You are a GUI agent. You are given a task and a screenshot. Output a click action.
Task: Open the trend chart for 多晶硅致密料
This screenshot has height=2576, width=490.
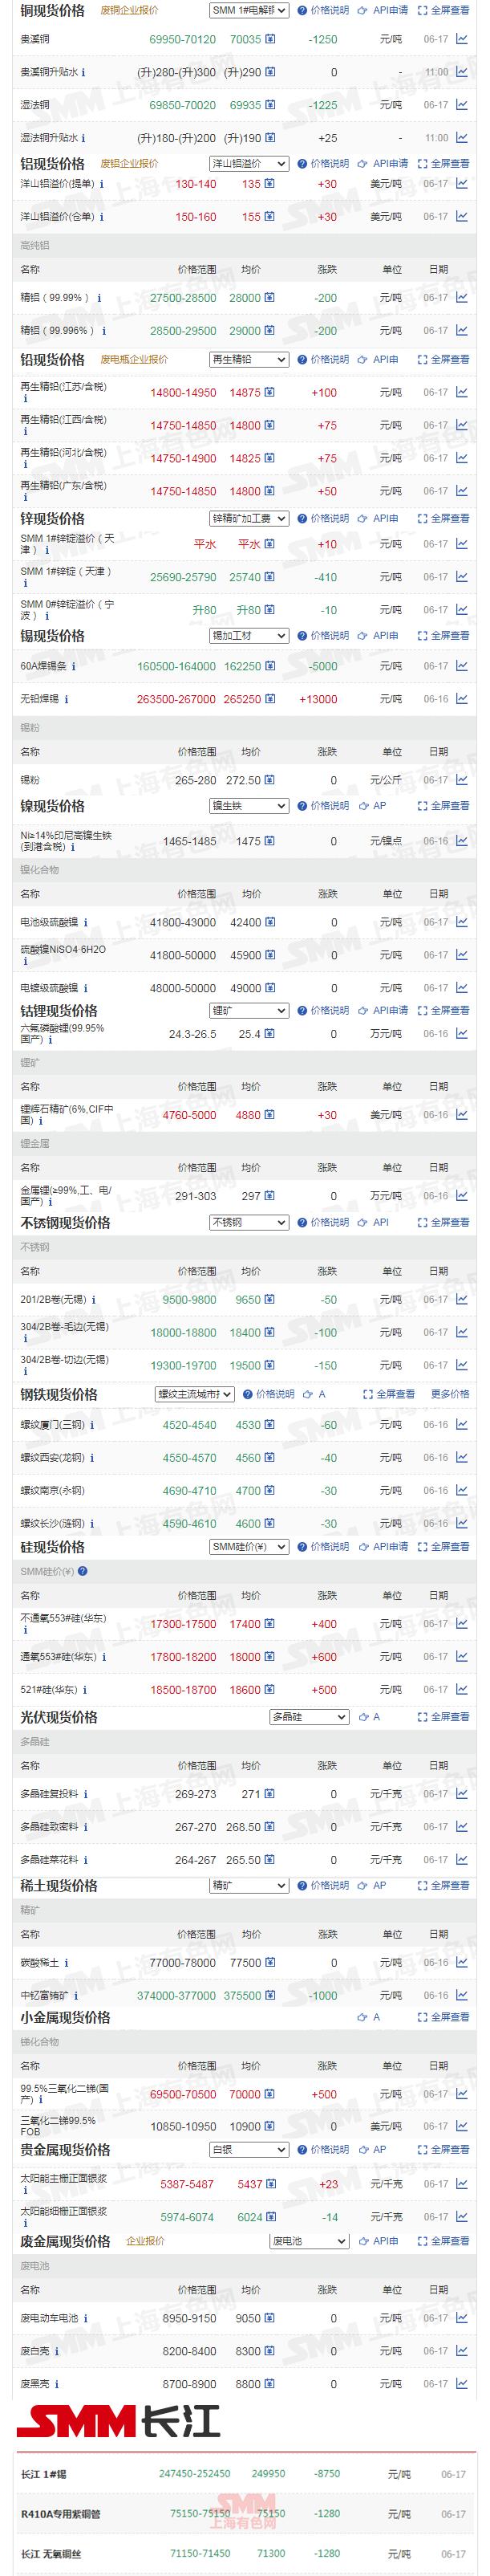tap(461, 1826)
